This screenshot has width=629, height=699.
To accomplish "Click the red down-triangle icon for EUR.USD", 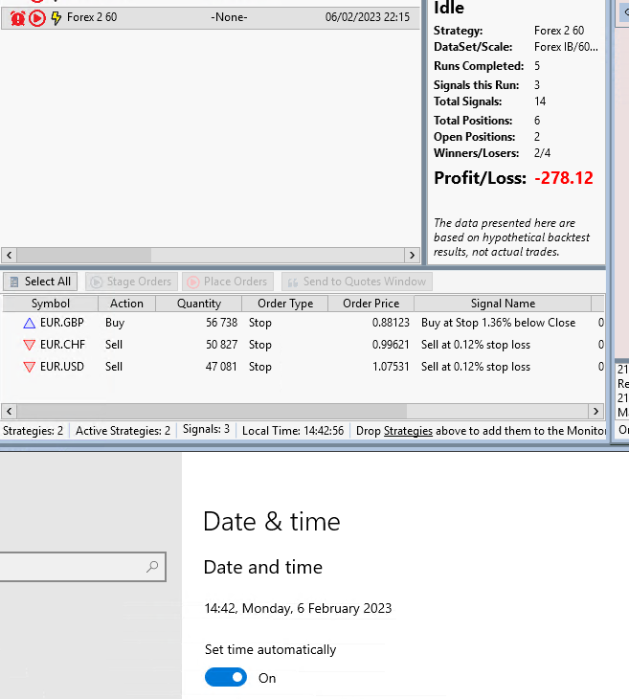I will [x=29, y=367].
